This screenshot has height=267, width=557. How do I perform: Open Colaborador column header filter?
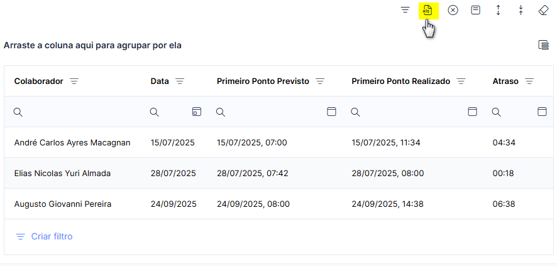point(74,81)
